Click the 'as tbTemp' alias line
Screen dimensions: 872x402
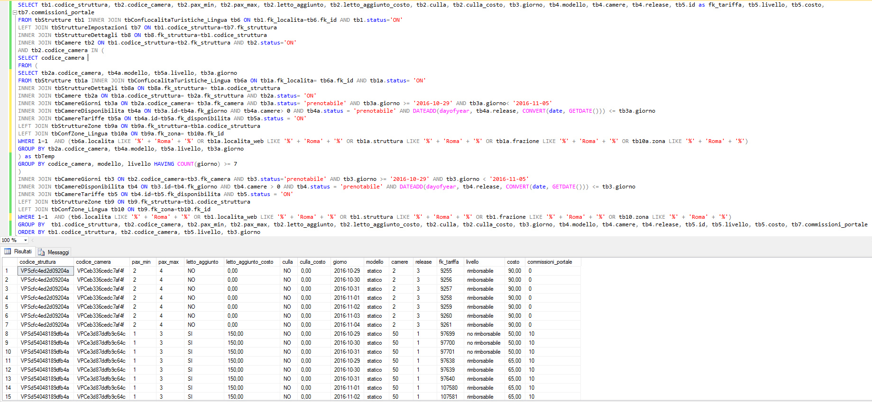(x=36, y=156)
